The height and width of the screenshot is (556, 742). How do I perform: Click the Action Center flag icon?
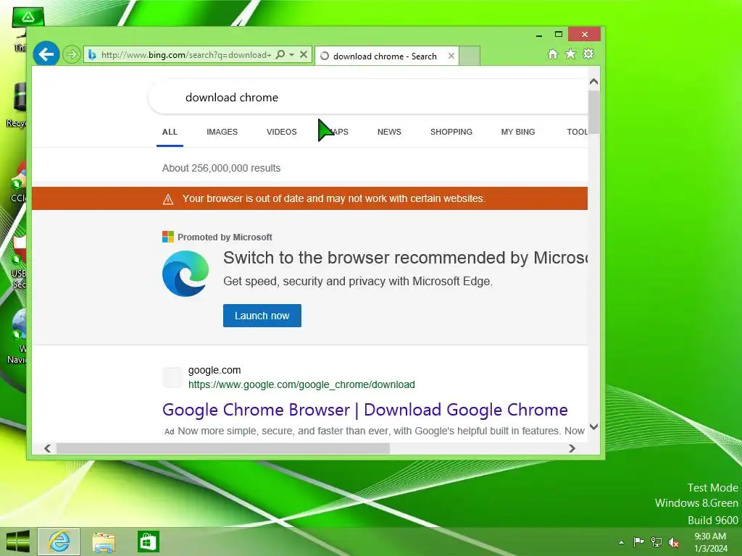[638, 542]
